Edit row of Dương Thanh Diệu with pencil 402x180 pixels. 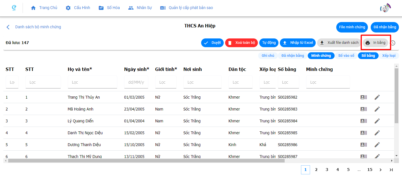(377, 145)
